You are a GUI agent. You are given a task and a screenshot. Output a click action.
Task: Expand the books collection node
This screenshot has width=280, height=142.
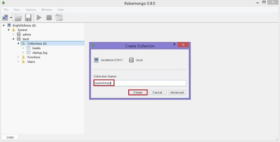23,48
